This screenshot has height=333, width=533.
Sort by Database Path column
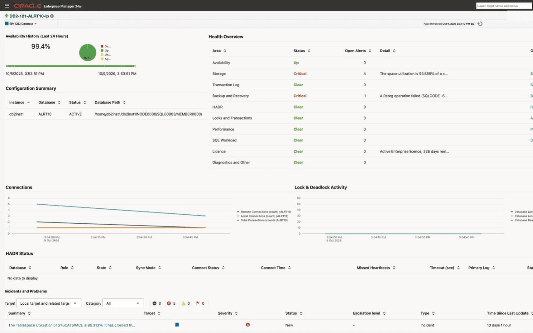point(124,103)
